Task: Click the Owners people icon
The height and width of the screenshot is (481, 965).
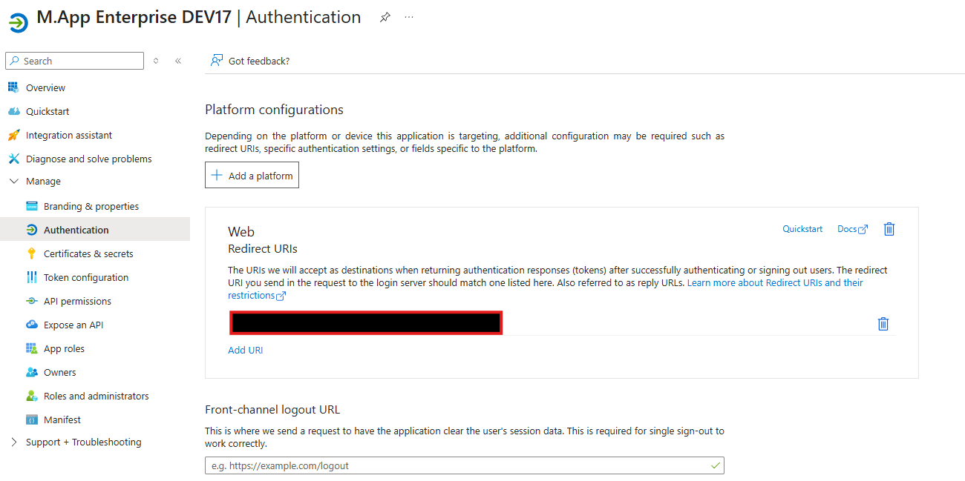Action: tap(31, 372)
